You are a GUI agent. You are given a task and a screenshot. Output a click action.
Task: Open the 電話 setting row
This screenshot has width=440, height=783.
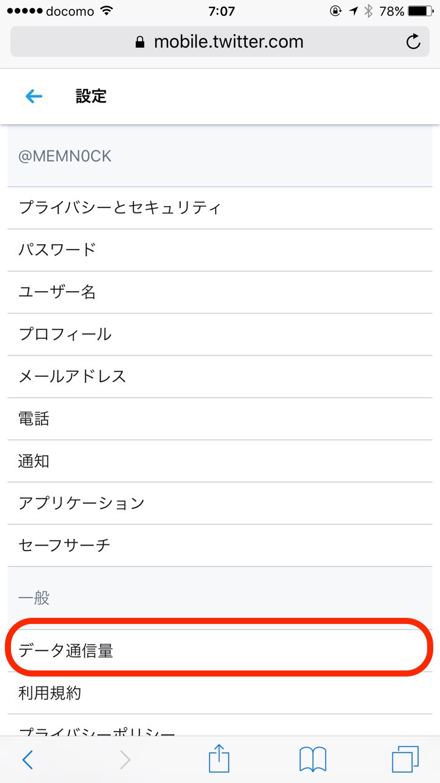(x=34, y=418)
